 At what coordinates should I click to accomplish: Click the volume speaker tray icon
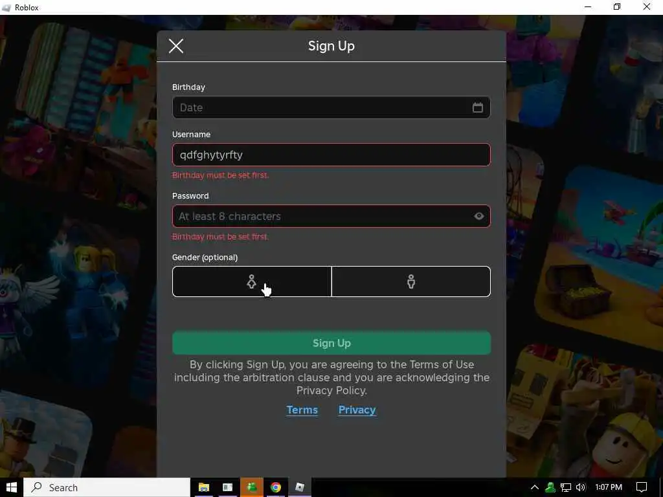581,487
